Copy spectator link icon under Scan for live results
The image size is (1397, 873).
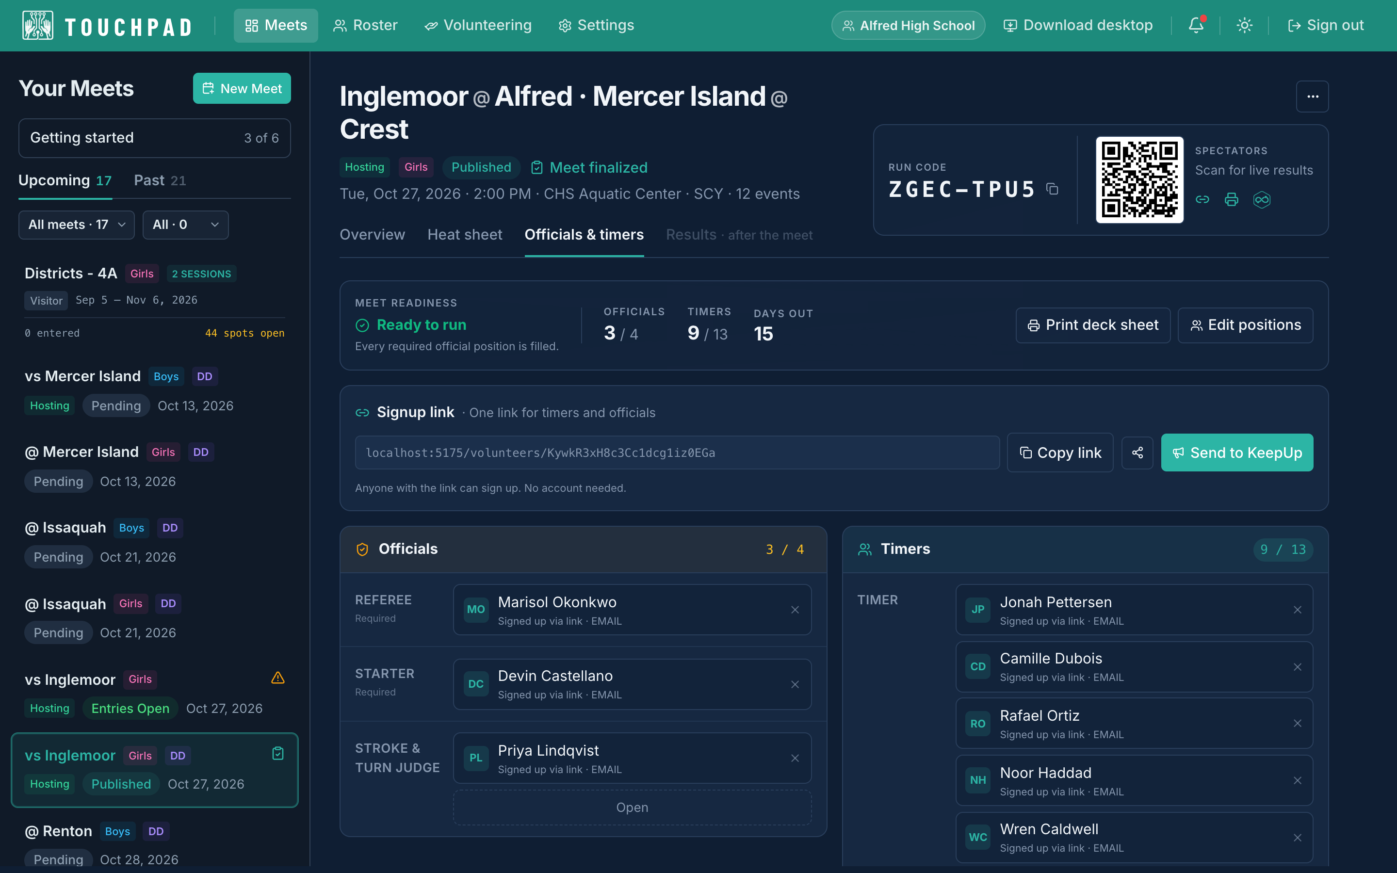tap(1202, 199)
